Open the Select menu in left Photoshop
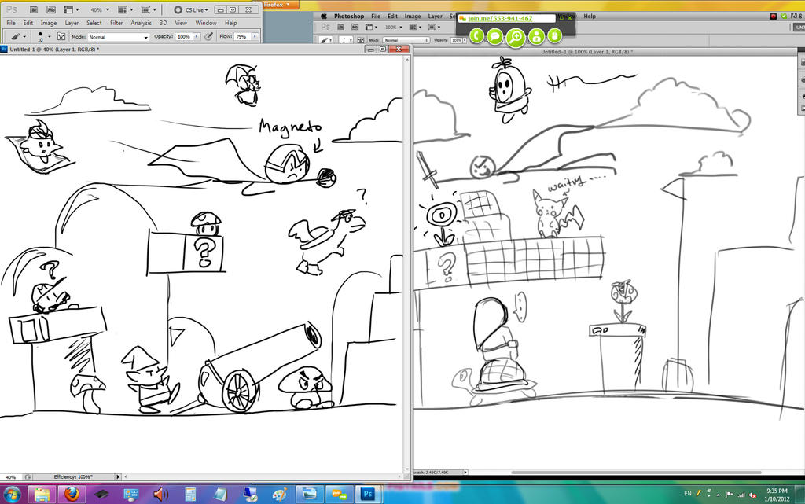 pos(94,23)
